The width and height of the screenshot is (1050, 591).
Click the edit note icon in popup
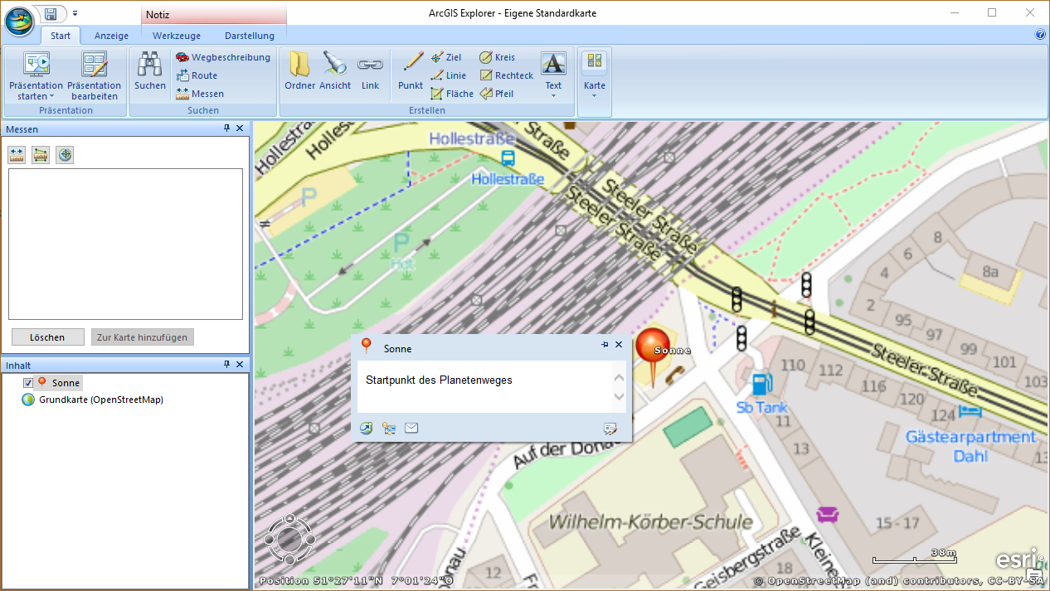610,428
